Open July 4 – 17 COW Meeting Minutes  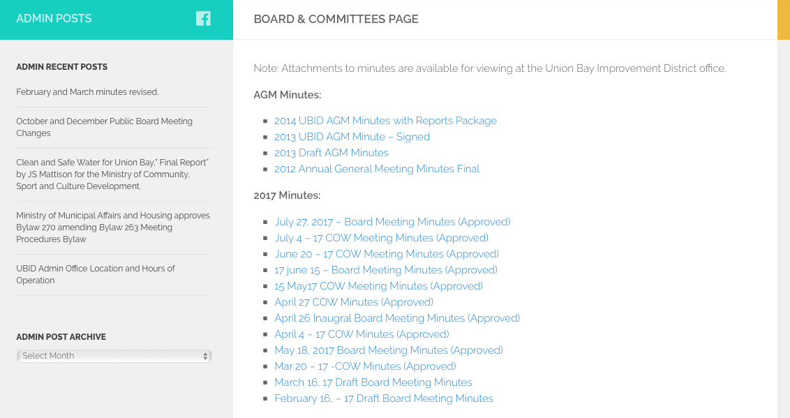381,238
